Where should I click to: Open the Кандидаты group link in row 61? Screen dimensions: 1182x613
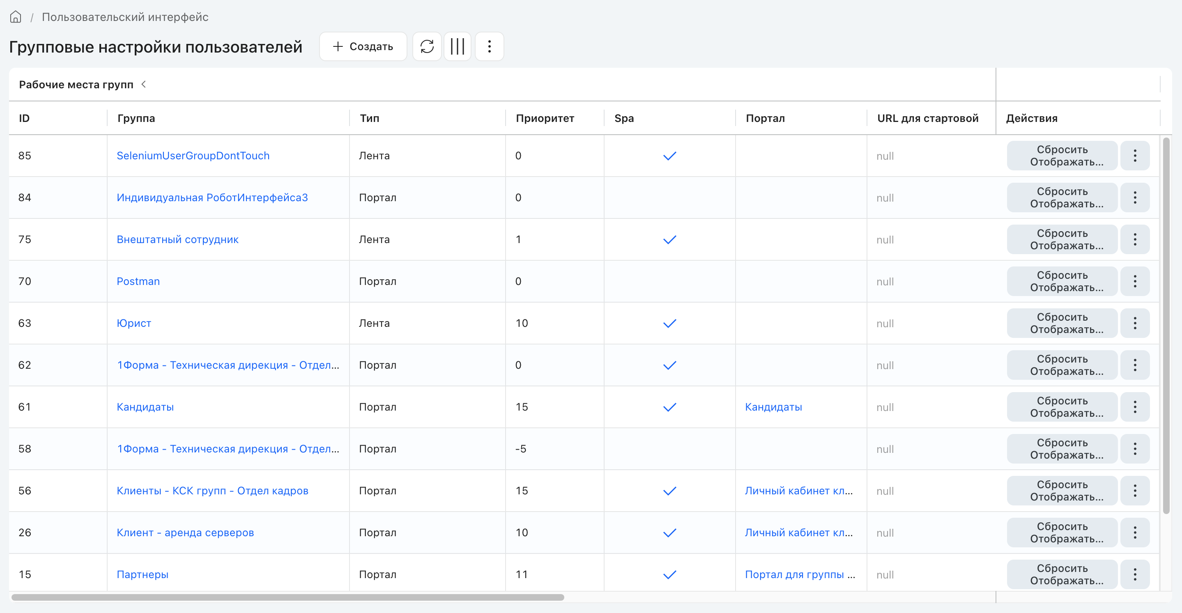pos(145,406)
